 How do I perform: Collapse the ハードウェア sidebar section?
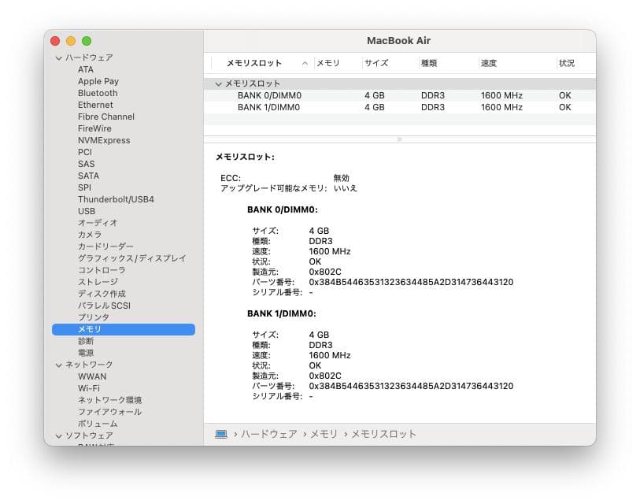(59, 57)
